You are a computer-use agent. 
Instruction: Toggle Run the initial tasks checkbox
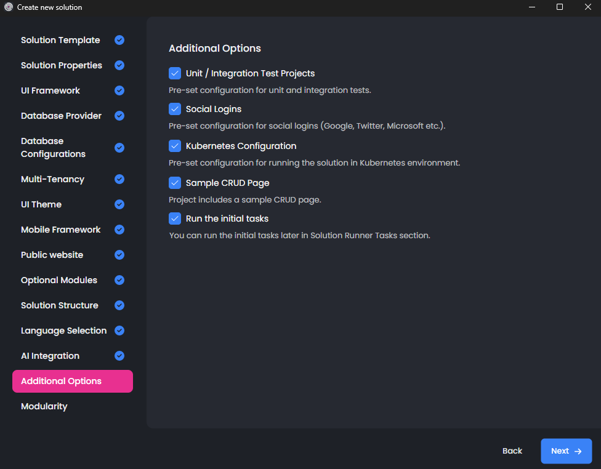tap(175, 218)
